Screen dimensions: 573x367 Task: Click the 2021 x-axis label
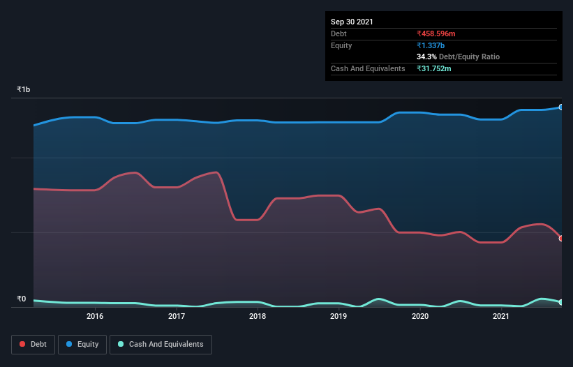[501, 316]
